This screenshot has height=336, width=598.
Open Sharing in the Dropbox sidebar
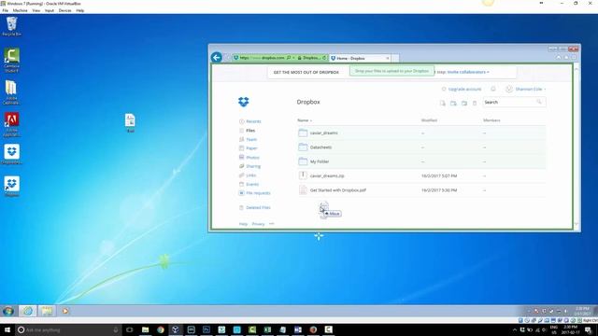point(249,166)
